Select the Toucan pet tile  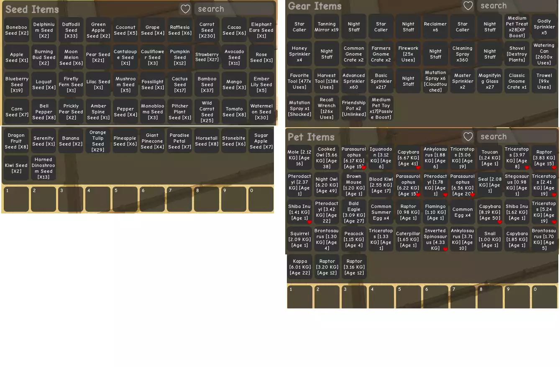tap(490, 158)
